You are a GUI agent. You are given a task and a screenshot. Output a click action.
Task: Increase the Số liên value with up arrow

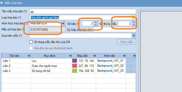95,22
